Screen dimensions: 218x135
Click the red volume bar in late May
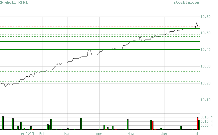coord(152,125)
